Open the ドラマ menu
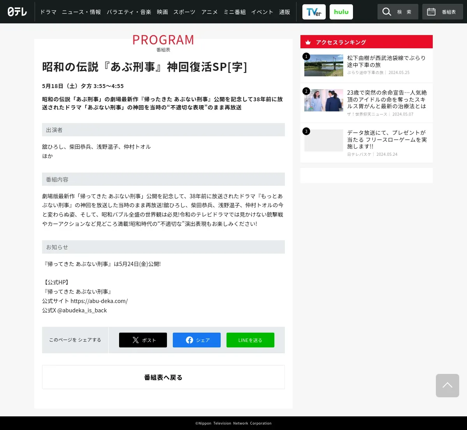 (x=48, y=12)
